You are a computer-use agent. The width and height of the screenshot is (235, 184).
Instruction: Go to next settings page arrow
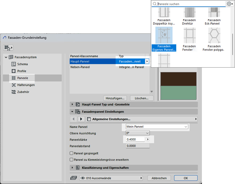(x=81, y=119)
